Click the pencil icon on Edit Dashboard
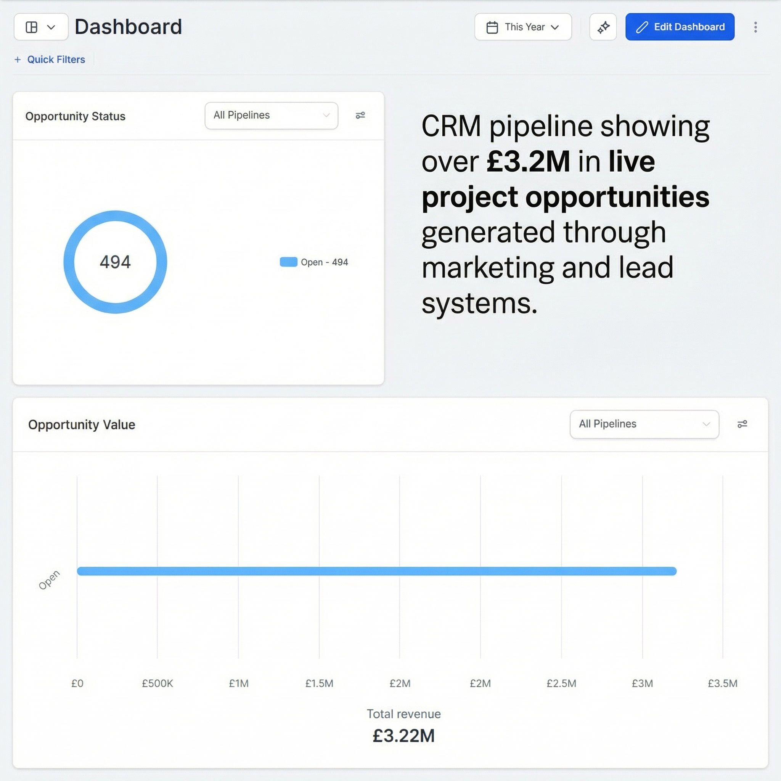781x781 pixels. [x=642, y=27]
